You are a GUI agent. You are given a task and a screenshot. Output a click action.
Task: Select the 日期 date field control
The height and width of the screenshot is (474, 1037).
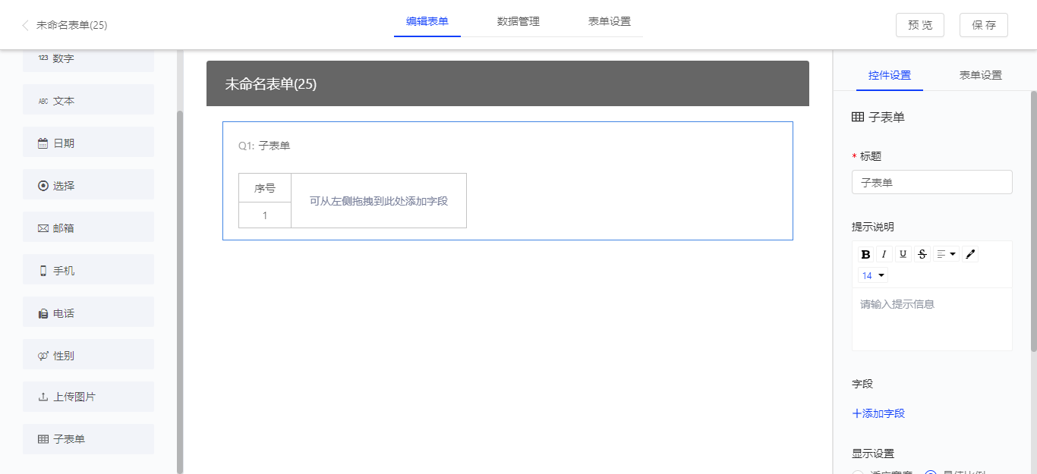point(88,143)
